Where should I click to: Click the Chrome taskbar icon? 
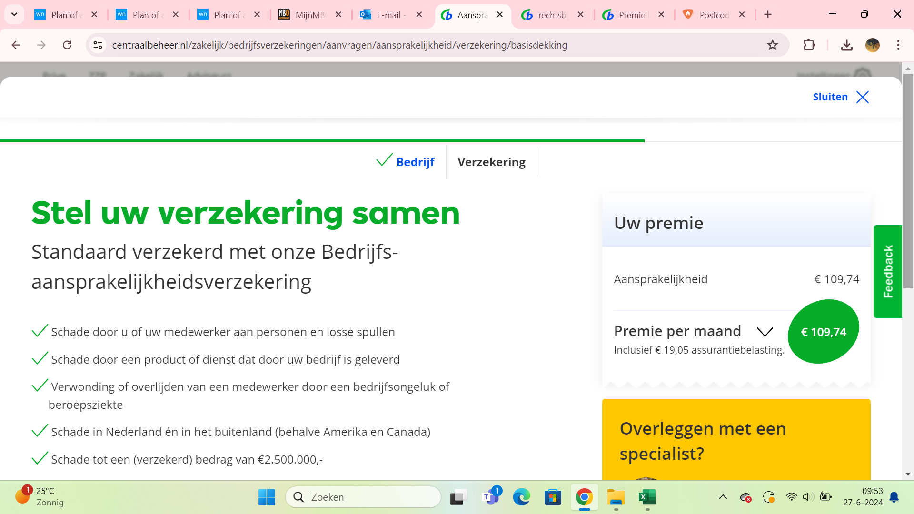(x=584, y=497)
